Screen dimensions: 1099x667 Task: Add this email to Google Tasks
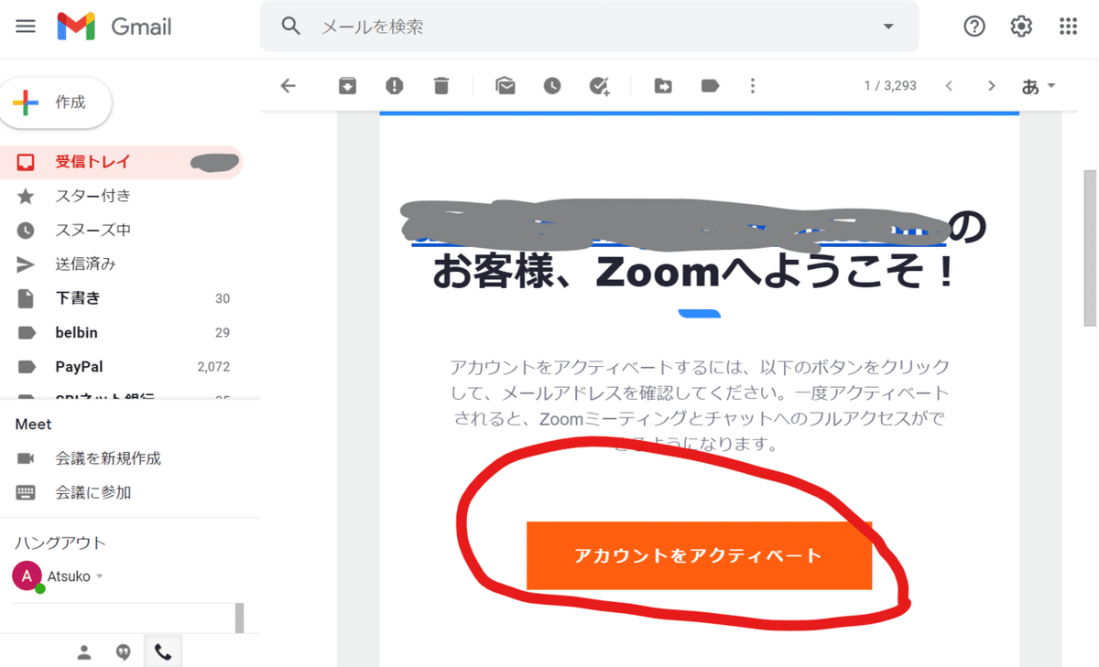[600, 85]
